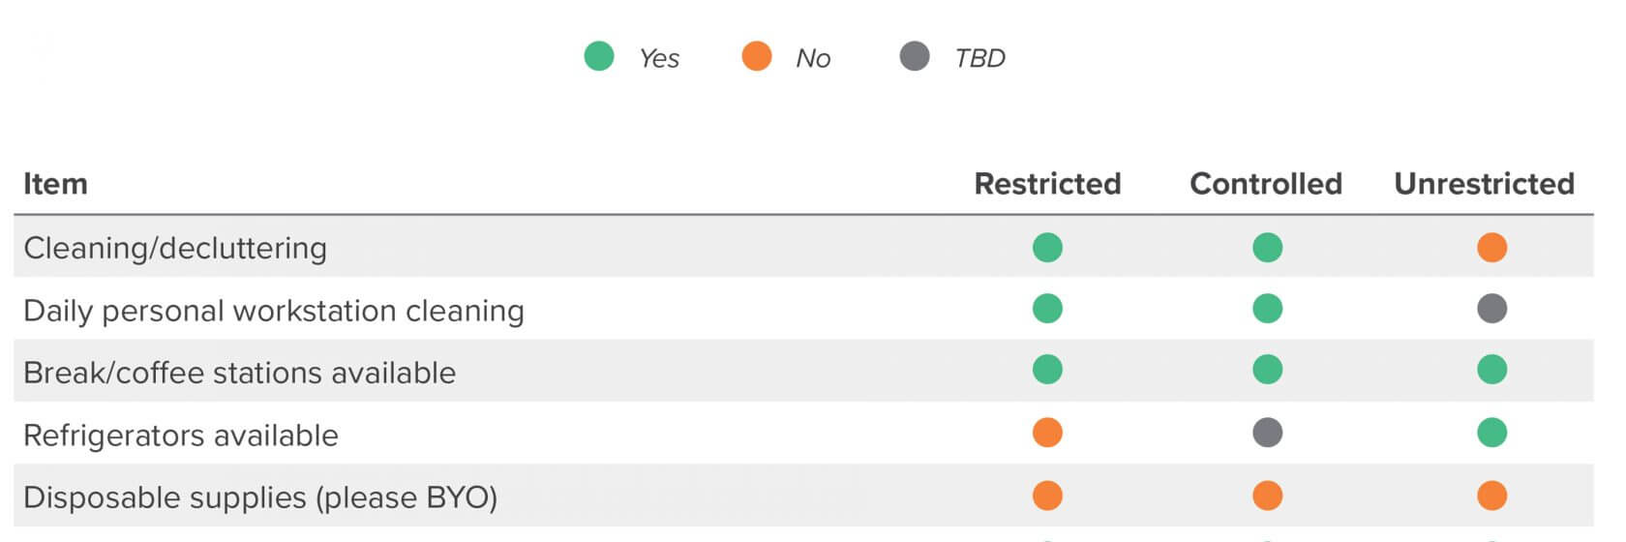
Task: Click Daily workstation cleaning Controlled green dot
Action: tap(1267, 309)
